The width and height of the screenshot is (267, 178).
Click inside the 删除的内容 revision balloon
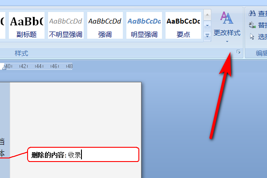(x=83, y=154)
